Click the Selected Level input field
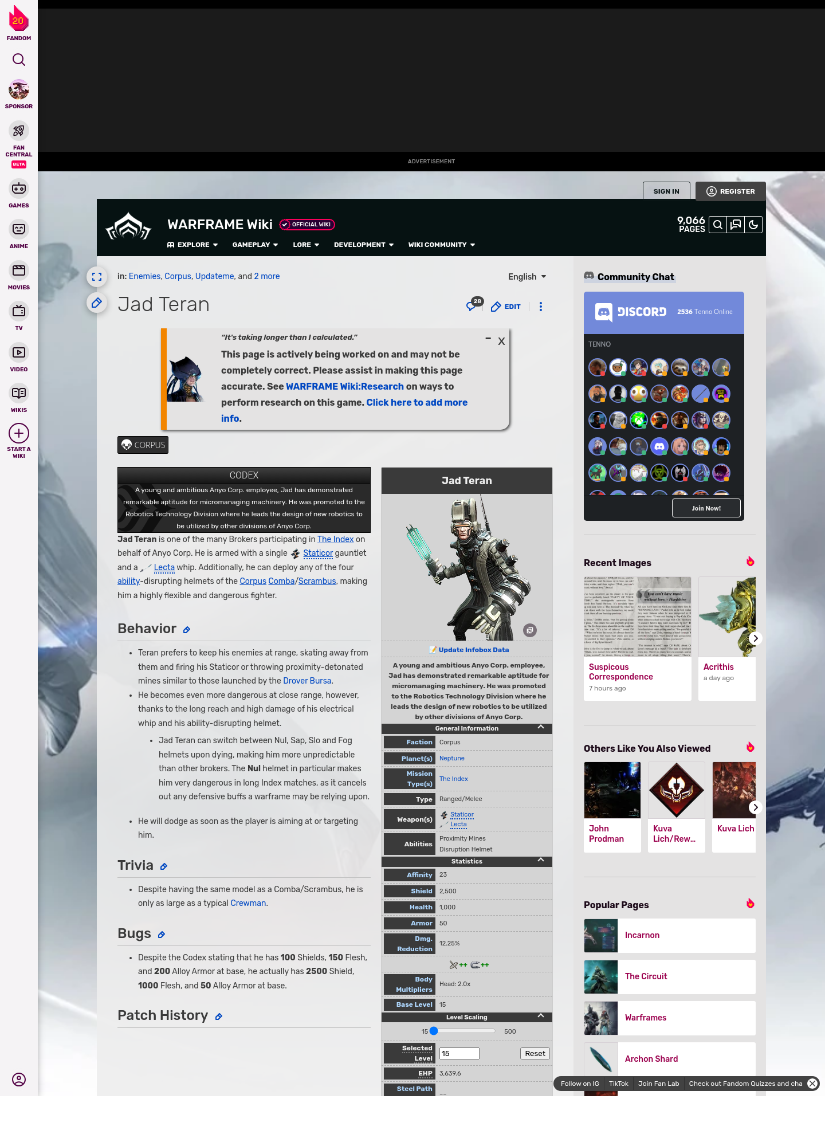 (459, 1053)
